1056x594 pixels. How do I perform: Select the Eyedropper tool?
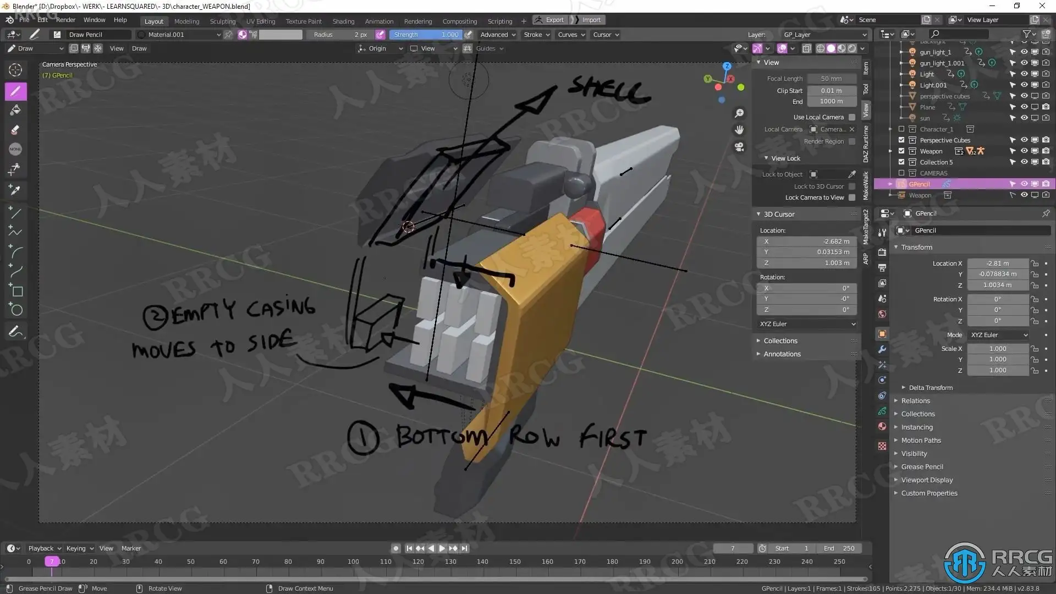[15, 190]
